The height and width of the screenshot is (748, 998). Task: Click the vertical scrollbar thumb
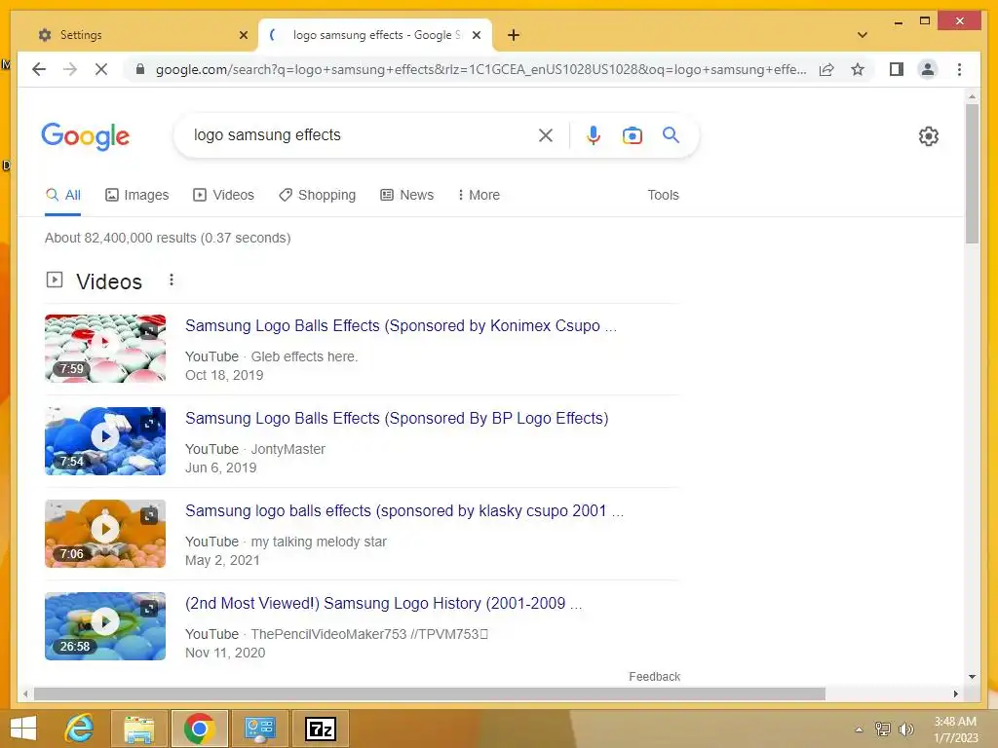tap(972, 173)
